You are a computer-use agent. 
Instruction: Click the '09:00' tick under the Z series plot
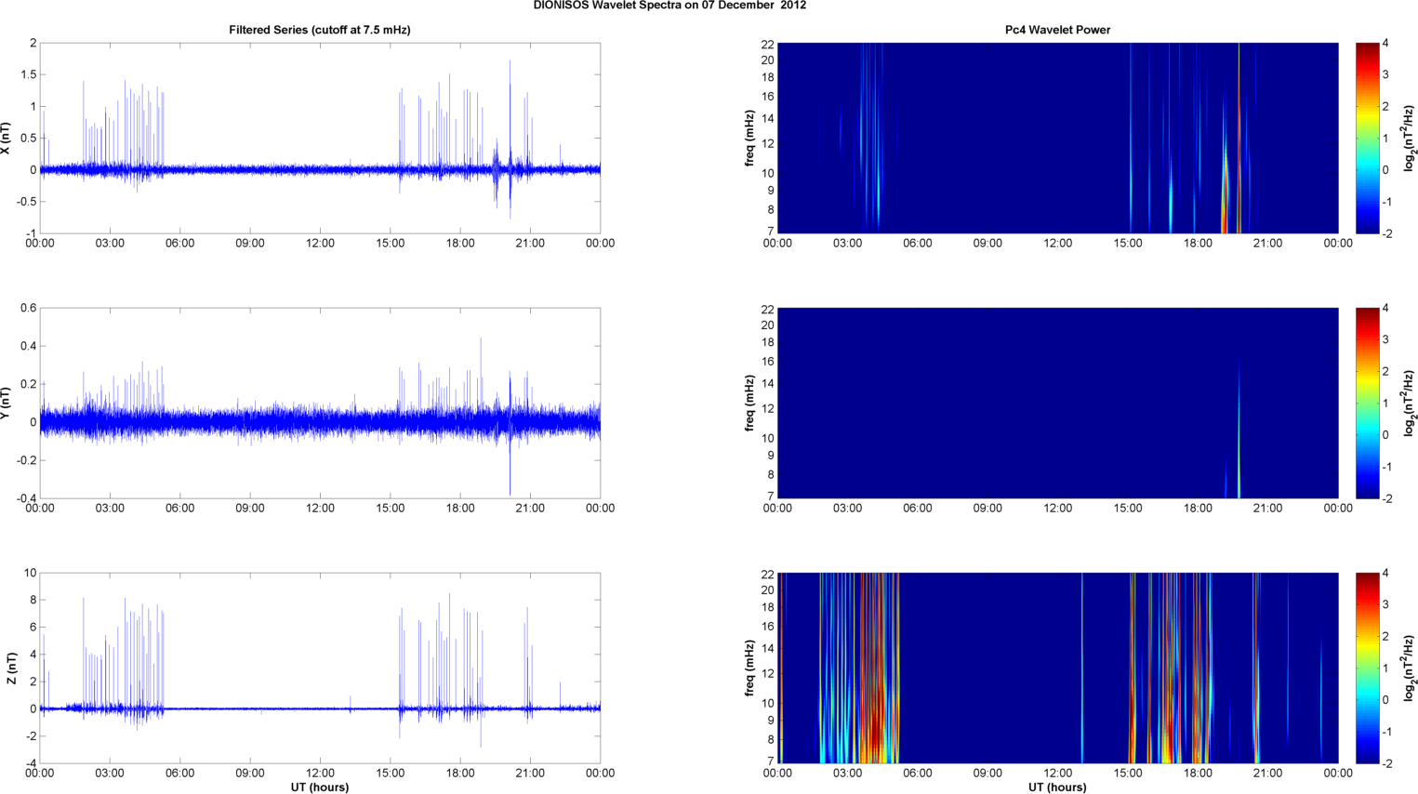pos(250,773)
